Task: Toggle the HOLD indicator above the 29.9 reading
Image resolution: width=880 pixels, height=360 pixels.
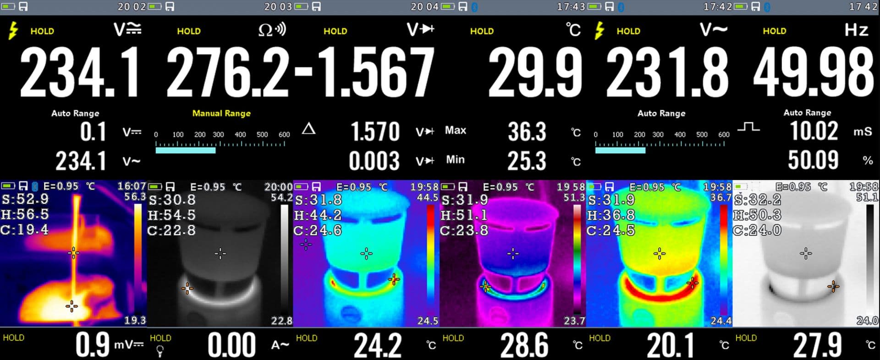Action: (482, 31)
